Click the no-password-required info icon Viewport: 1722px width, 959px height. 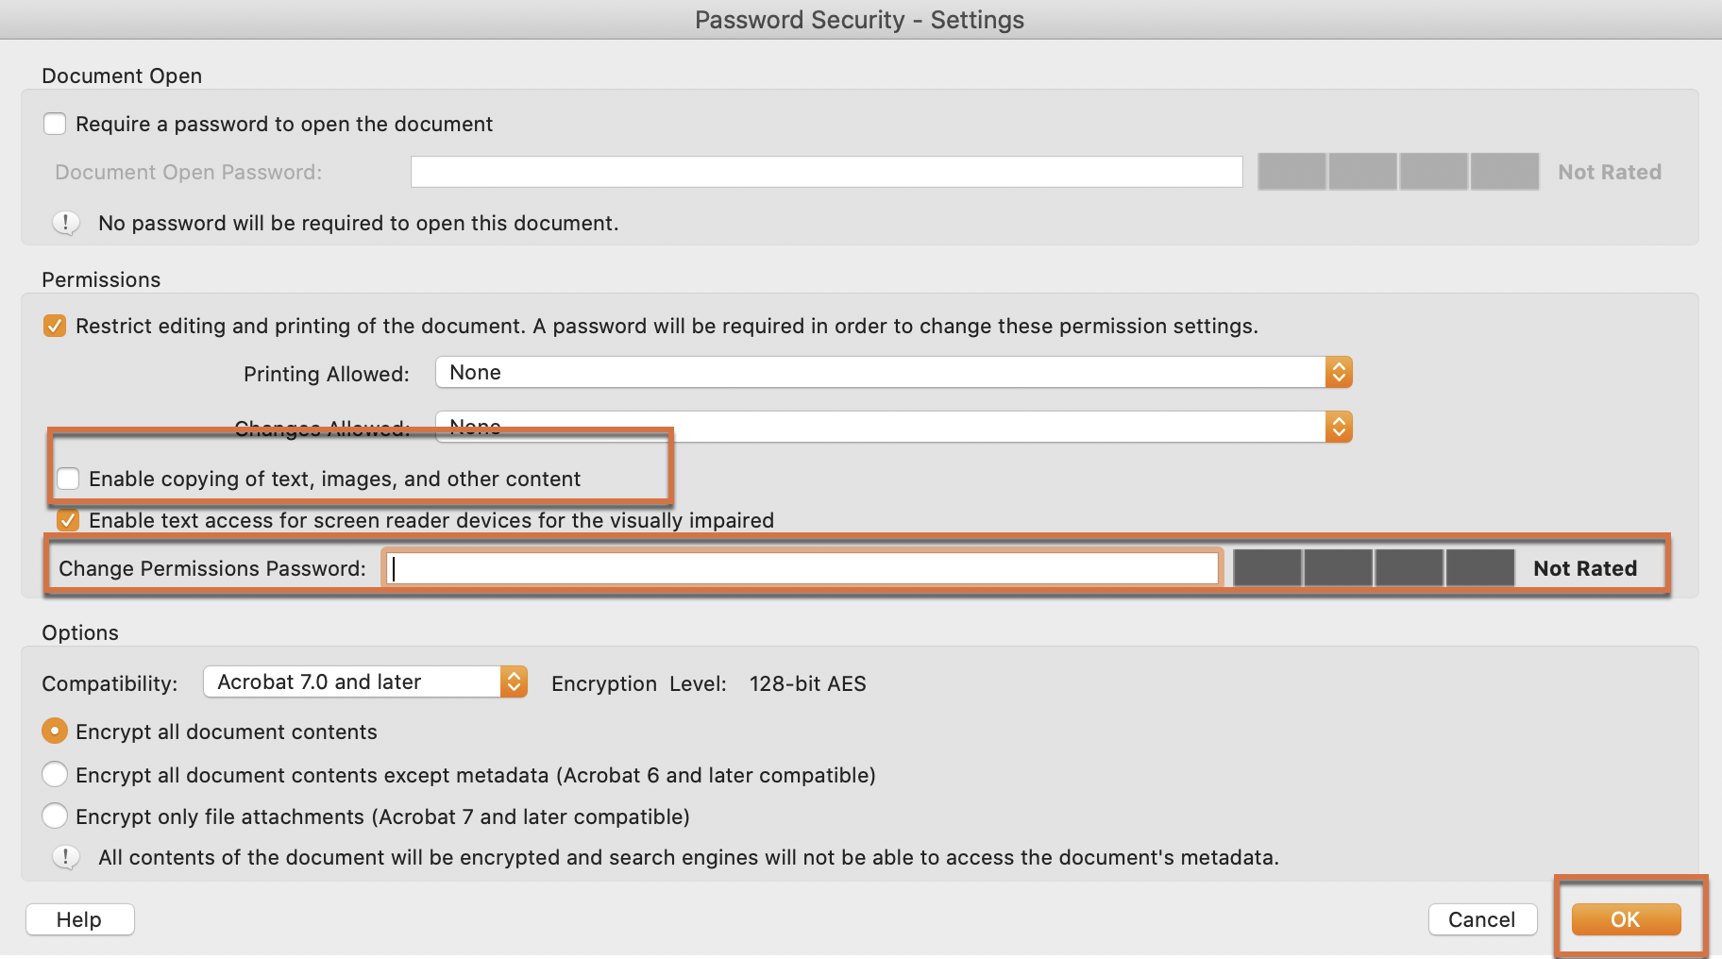click(x=65, y=223)
